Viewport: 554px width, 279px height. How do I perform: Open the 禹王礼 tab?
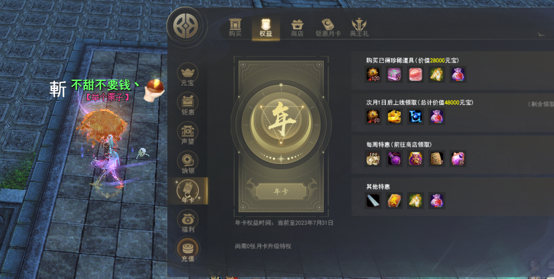359,28
